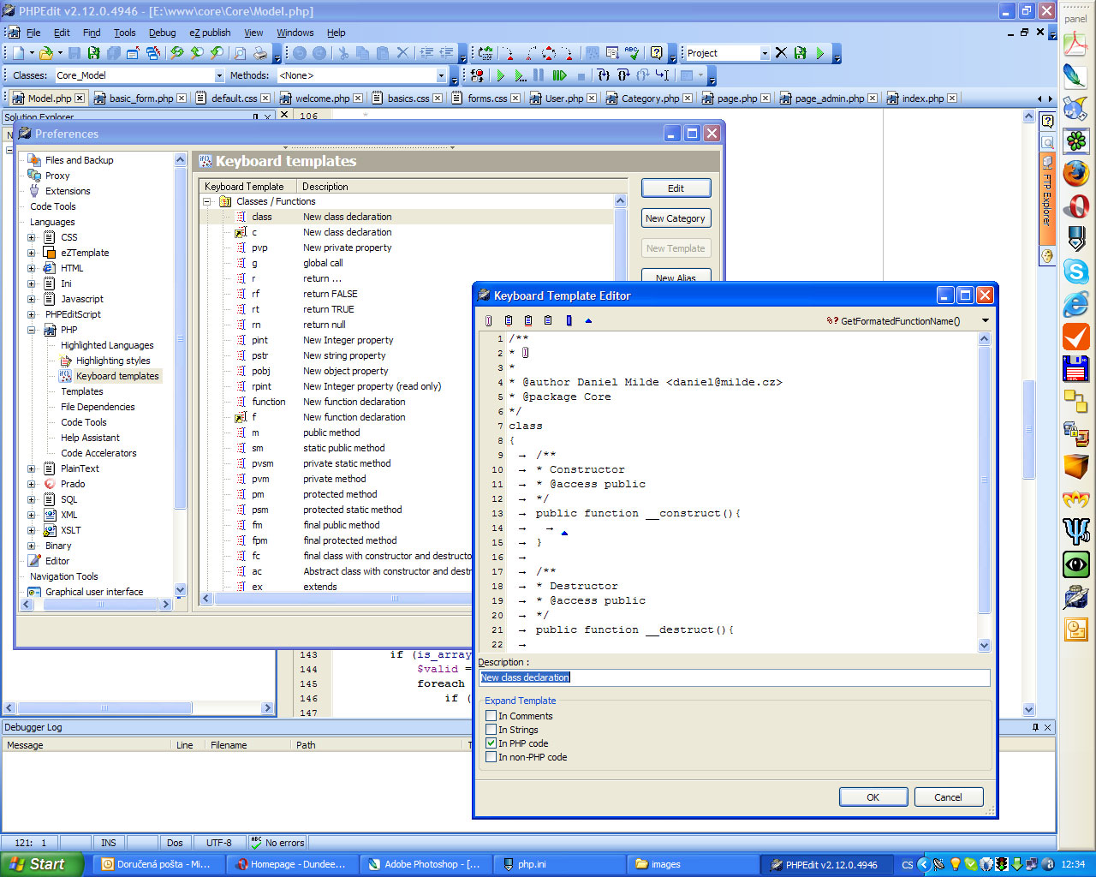
Task: Open the Windows menu
Action: [x=295, y=33]
